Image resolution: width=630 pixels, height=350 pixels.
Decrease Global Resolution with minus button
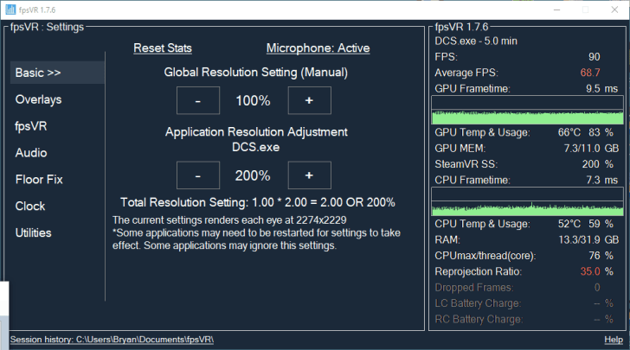tap(198, 100)
